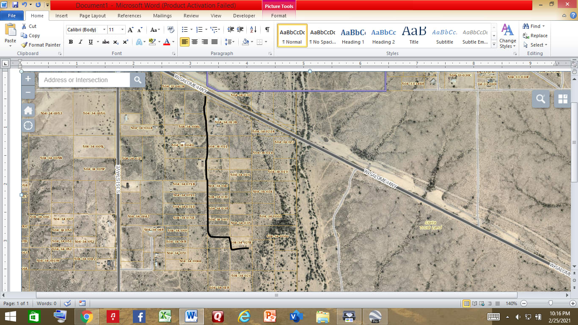
Task: Open the font size dropdown
Action: pyautogui.click(x=123, y=30)
